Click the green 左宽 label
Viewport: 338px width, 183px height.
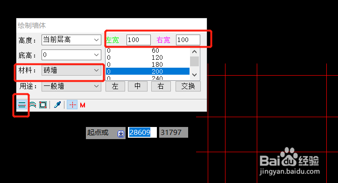click(113, 40)
